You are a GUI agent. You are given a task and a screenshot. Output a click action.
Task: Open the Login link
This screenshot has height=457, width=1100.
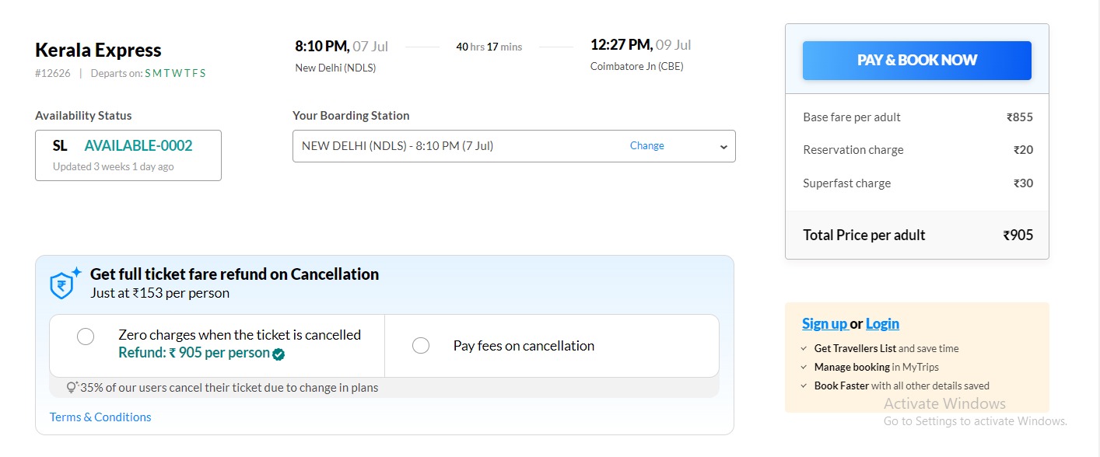(882, 324)
